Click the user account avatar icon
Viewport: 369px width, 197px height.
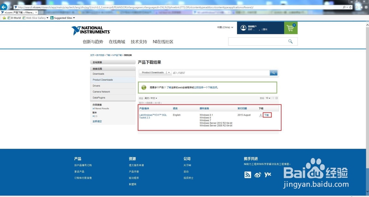pos(243,28)
